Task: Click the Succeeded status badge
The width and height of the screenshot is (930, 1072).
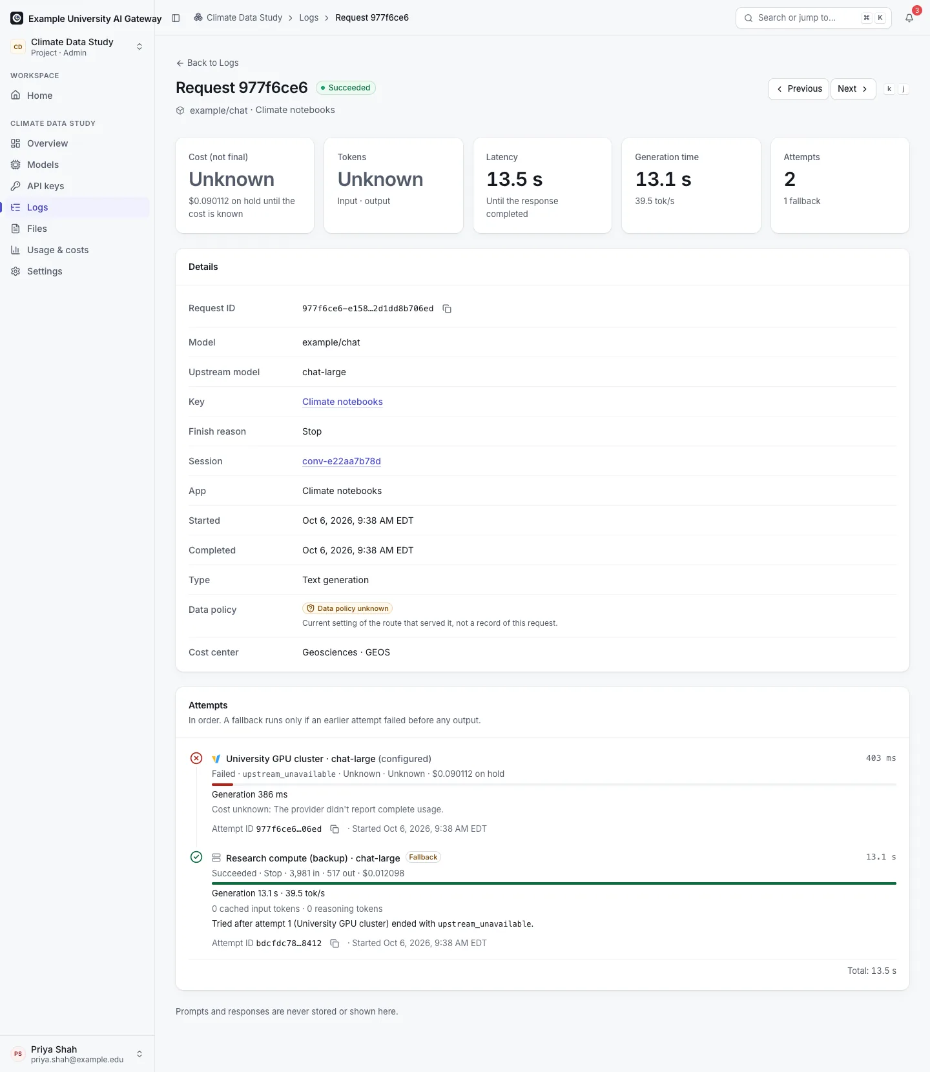Action: click(x=346, y=88)
